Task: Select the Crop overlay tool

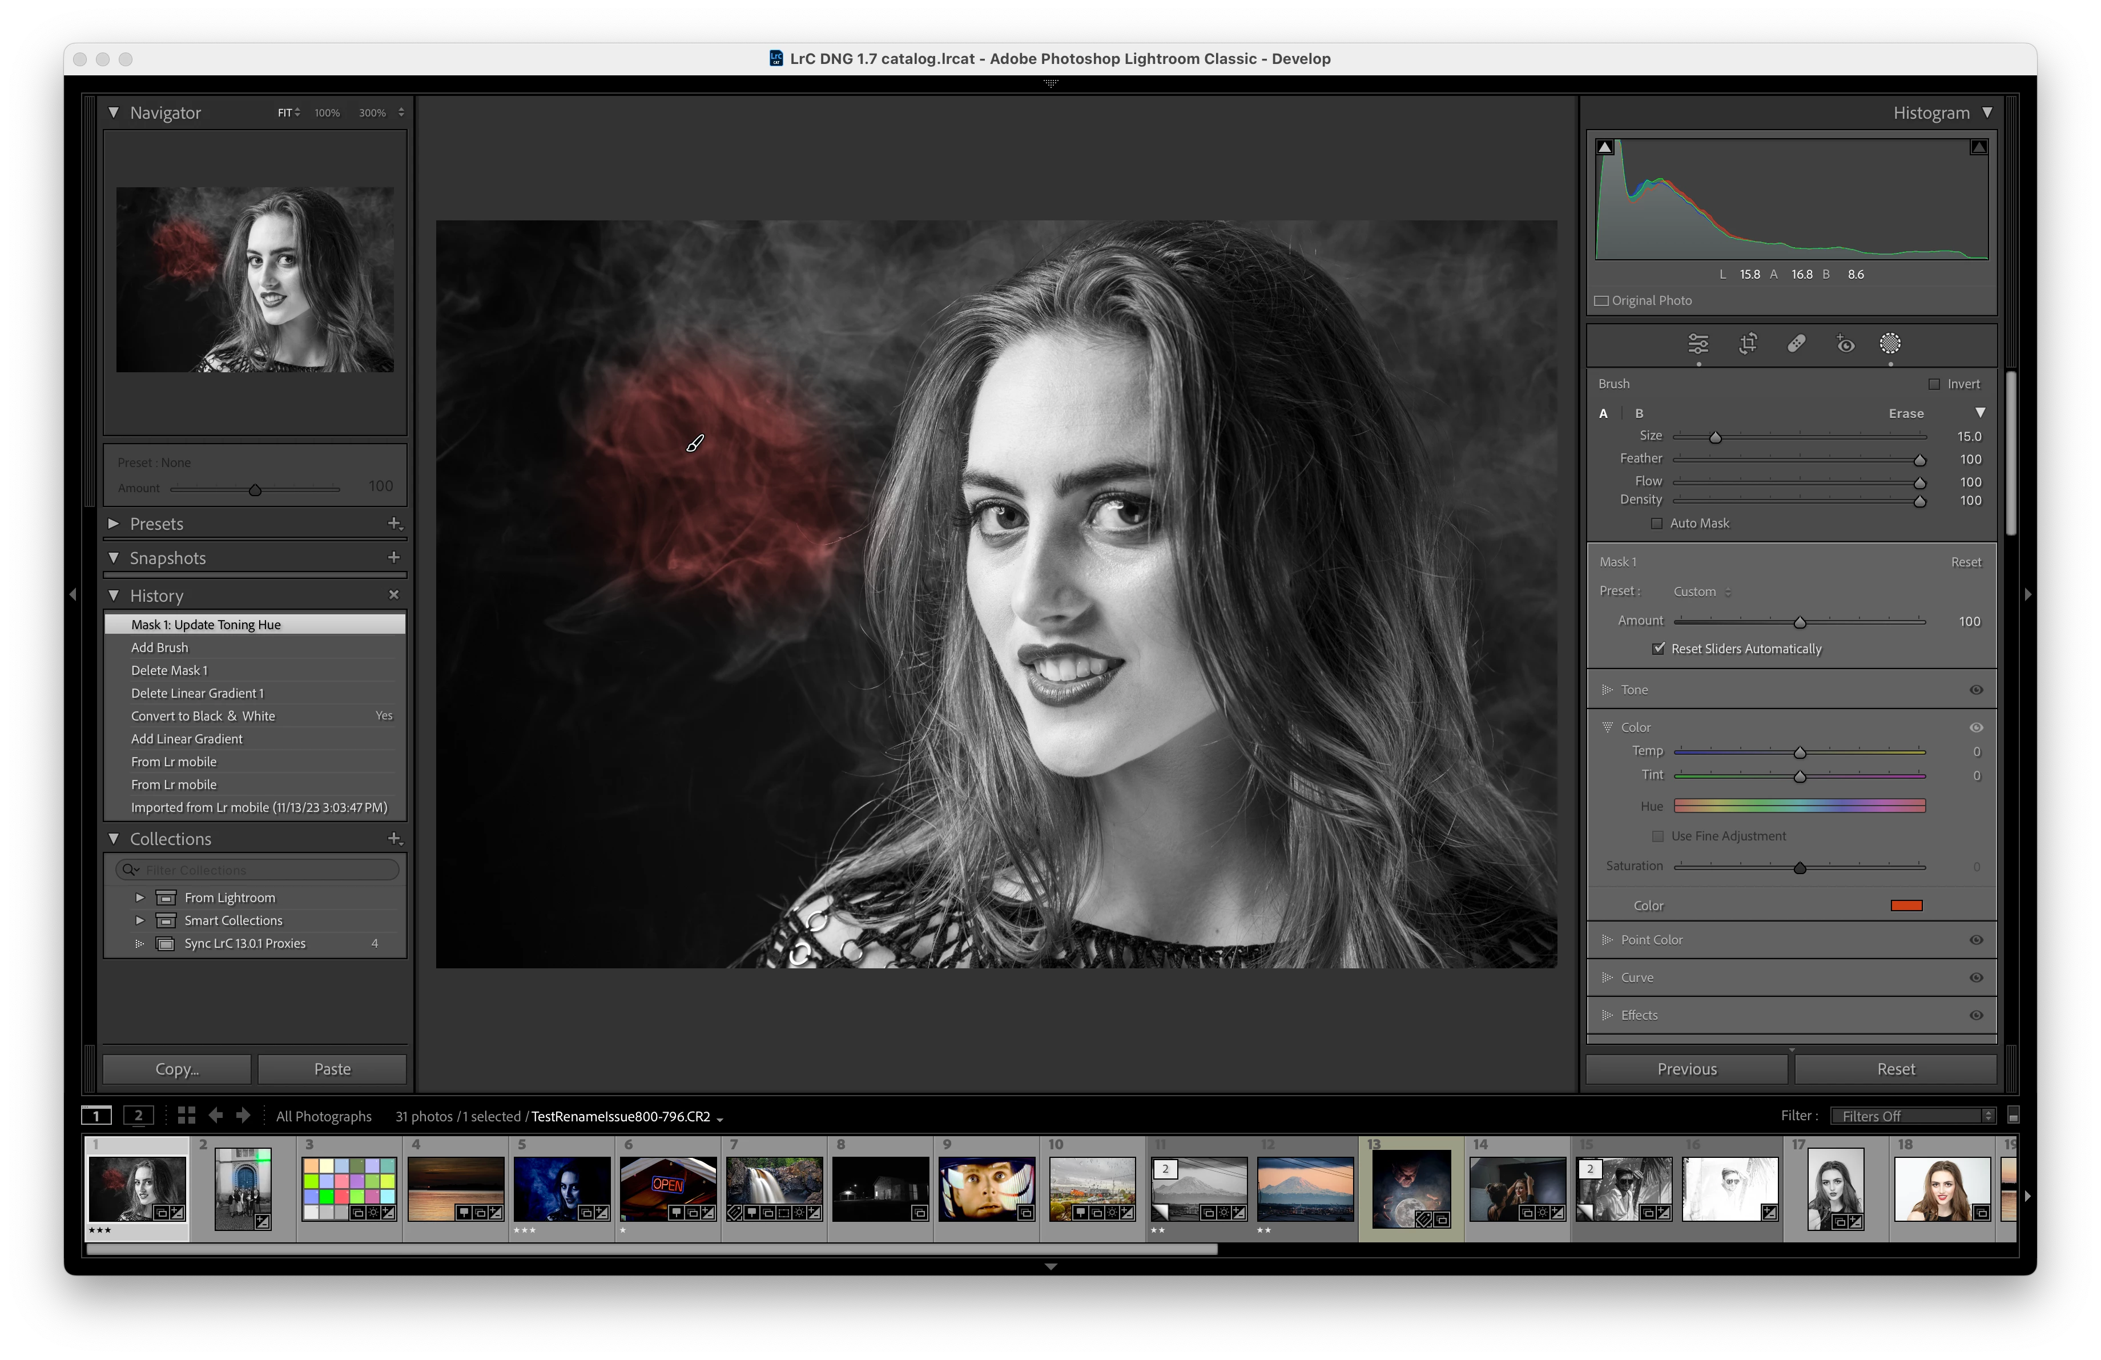Action: click(x=1748, y=343)
